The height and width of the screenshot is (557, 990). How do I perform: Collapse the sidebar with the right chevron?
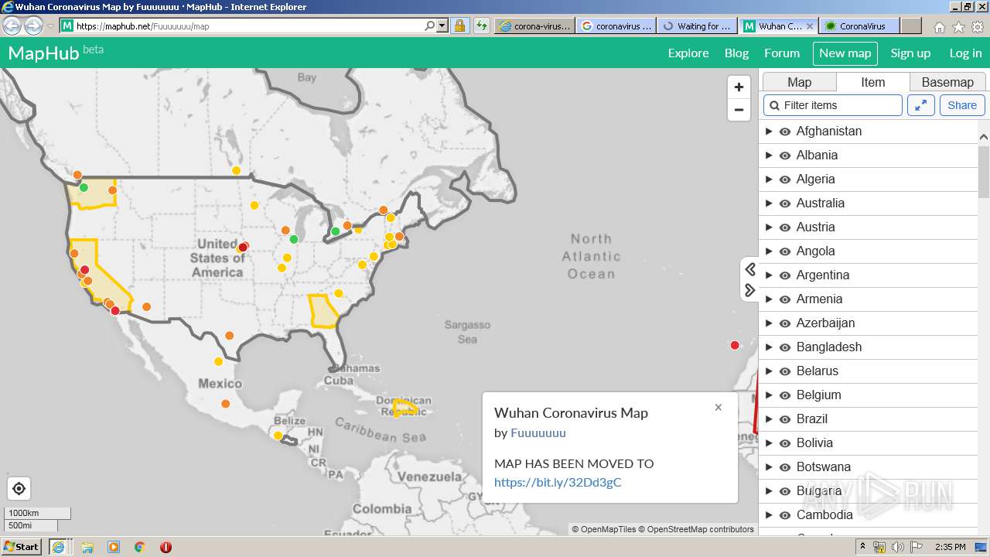[749, 290]
